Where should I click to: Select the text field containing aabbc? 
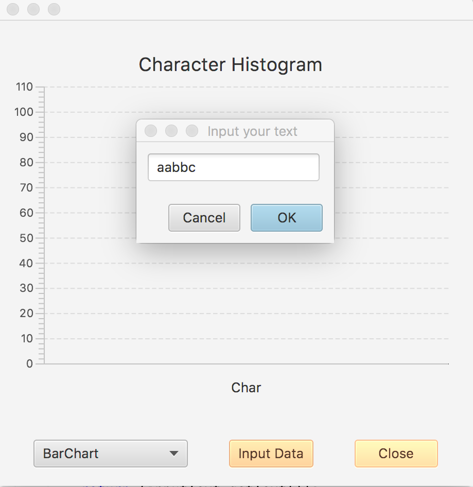coord(233,167)
